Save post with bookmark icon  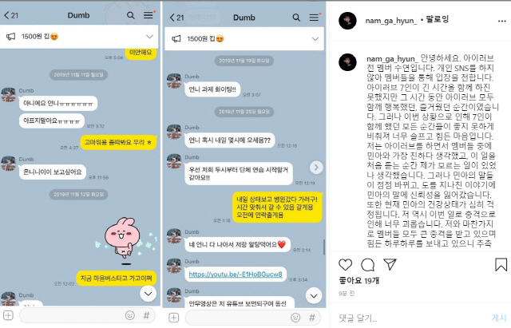click(x=501, y=264)
